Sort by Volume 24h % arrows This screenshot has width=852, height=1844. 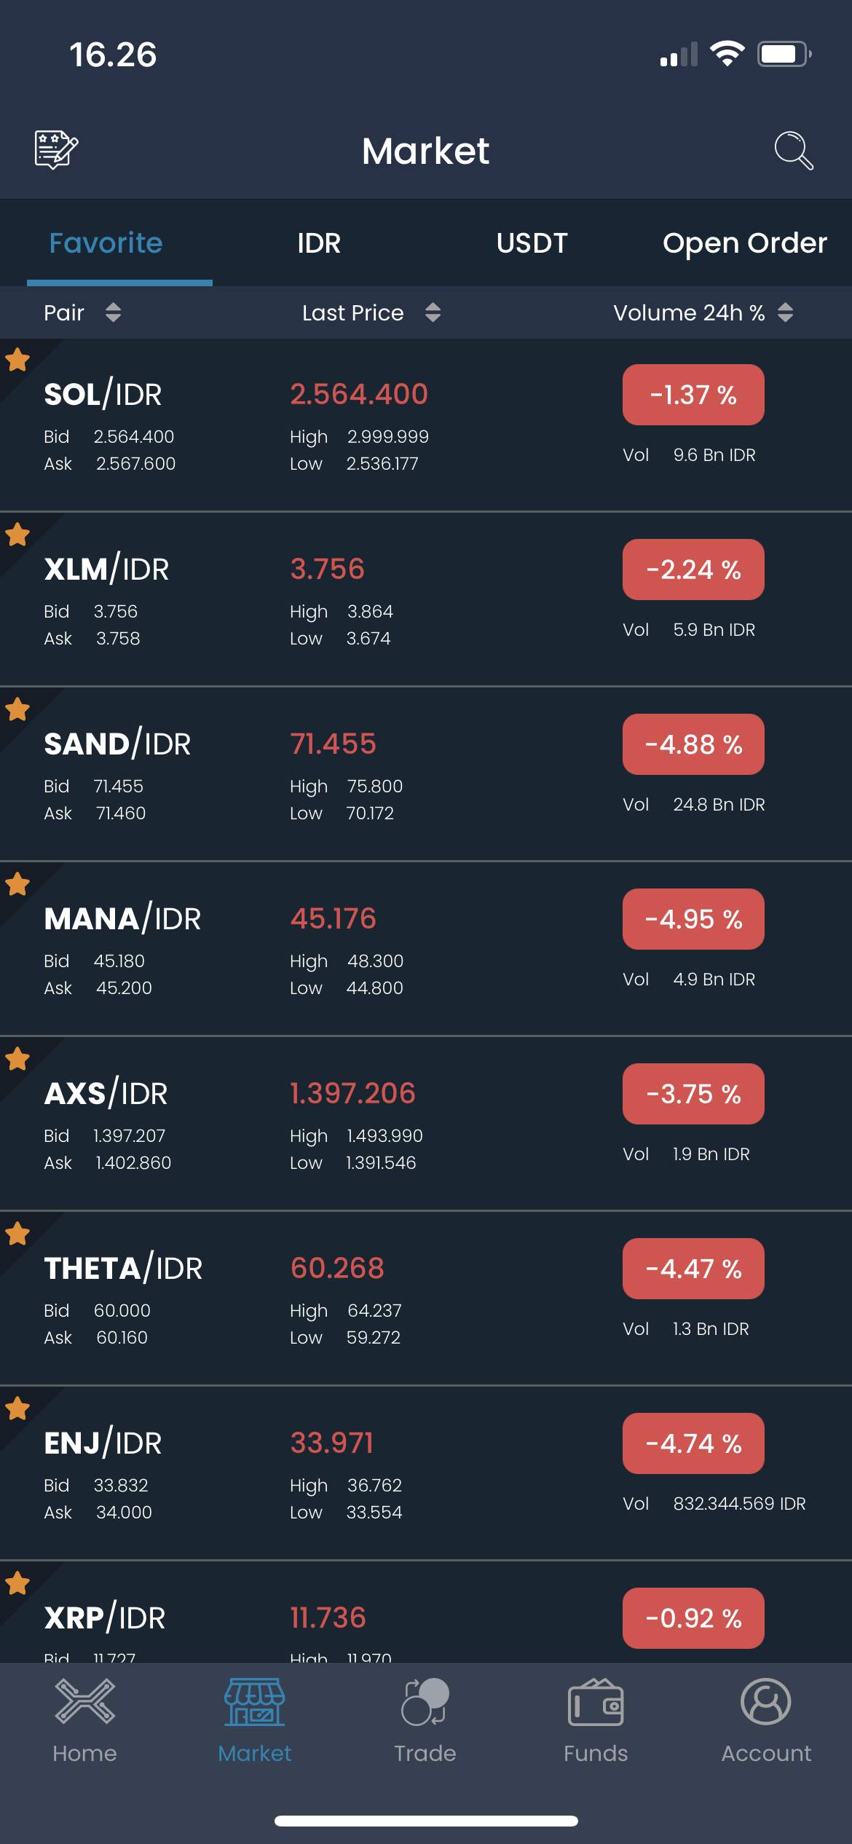pos(785,312)
